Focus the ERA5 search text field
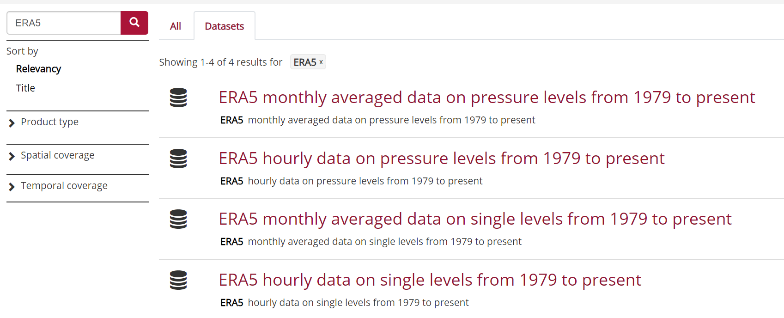This screenshot has width=784, height=318. [x=64, y=23]
